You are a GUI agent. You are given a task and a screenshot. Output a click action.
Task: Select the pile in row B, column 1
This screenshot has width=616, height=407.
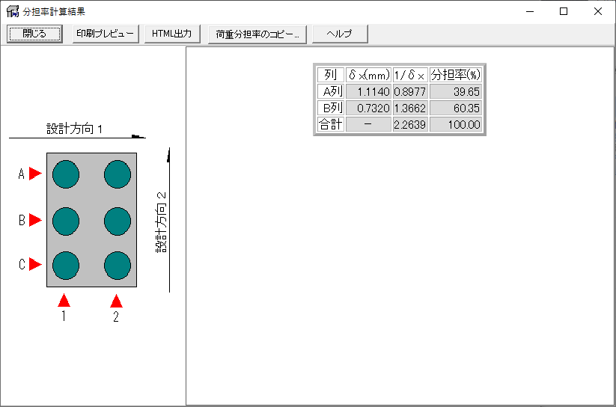(x=66, y=221)
